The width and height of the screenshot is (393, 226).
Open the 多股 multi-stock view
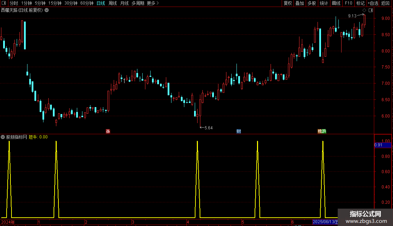click(312, 3)
